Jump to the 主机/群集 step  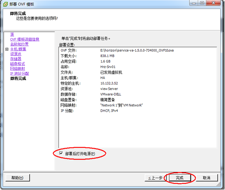[18, 49]
